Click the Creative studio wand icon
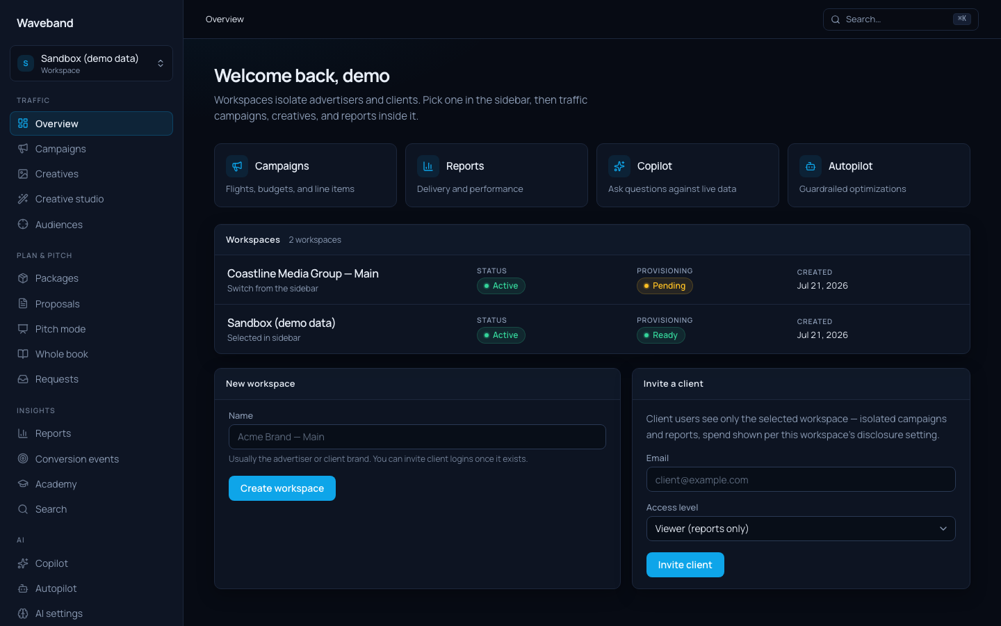The height and width of the screenshot is (626, 1001). coord(23,199)
